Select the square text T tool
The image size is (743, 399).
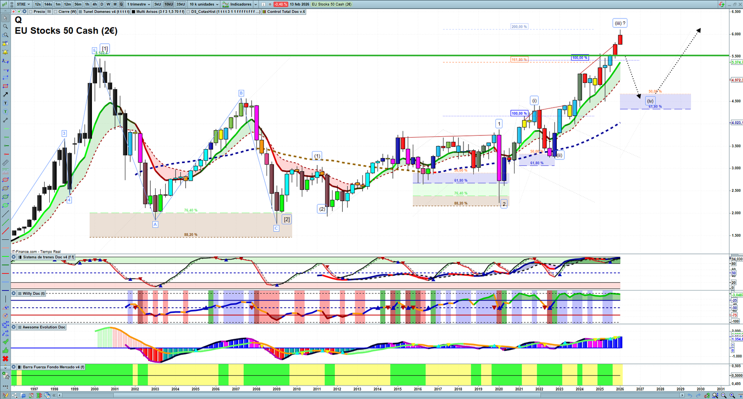(x=5, y=103)
